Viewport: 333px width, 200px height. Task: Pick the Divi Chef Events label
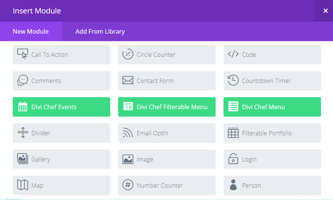(x=54, y=107)
